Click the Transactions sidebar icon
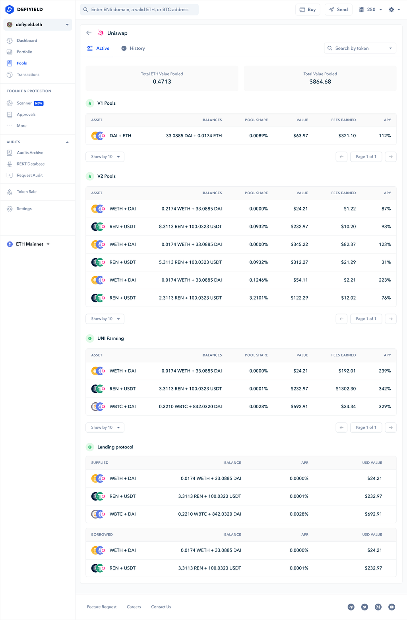This screenshot has width=407, height=620. (10, 74)
